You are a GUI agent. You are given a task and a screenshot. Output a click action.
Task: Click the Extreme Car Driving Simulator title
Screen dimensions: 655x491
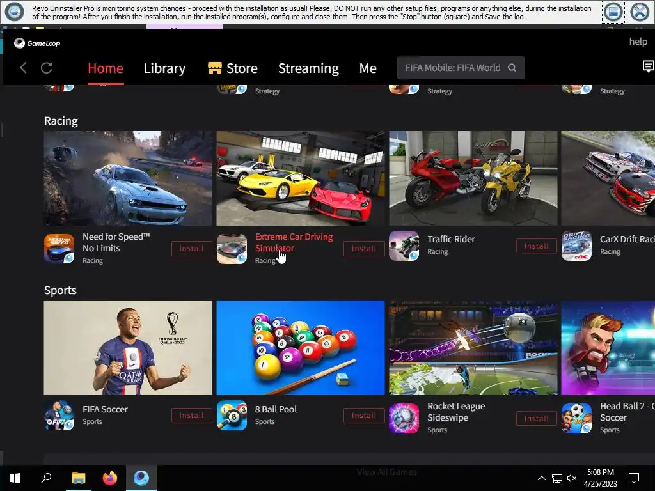294,242
